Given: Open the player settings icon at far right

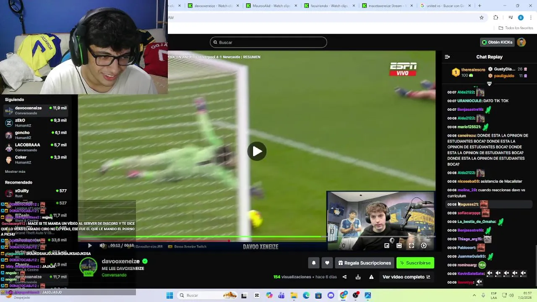Looking at the screenshot, I should pos(424,246).
